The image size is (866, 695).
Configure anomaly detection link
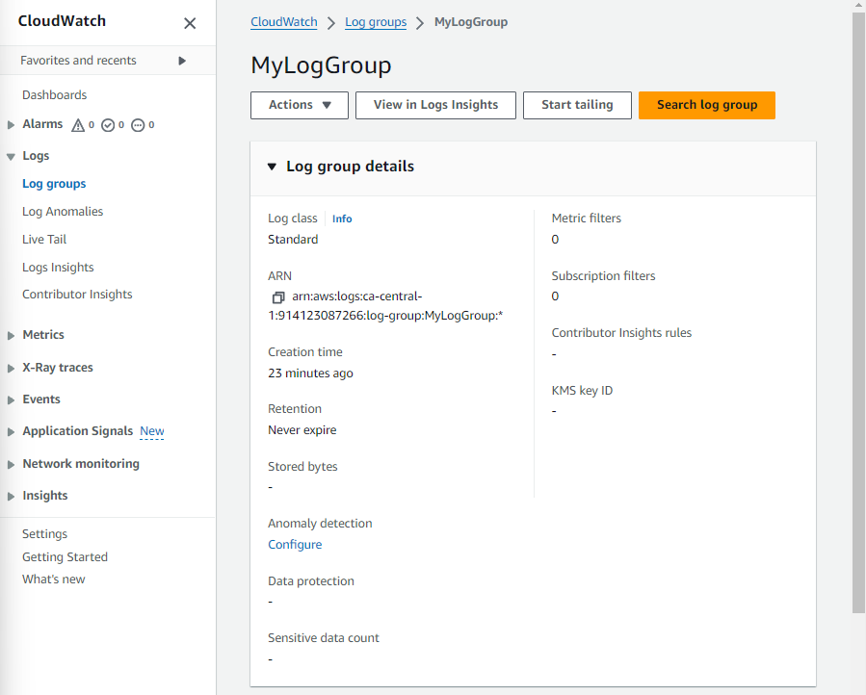coord(295,545)
